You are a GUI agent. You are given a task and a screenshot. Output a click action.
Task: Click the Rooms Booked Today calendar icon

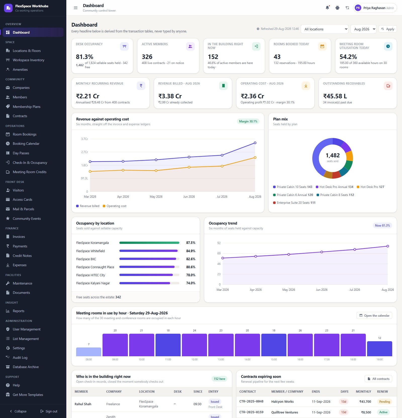click(x=322, y=46)
